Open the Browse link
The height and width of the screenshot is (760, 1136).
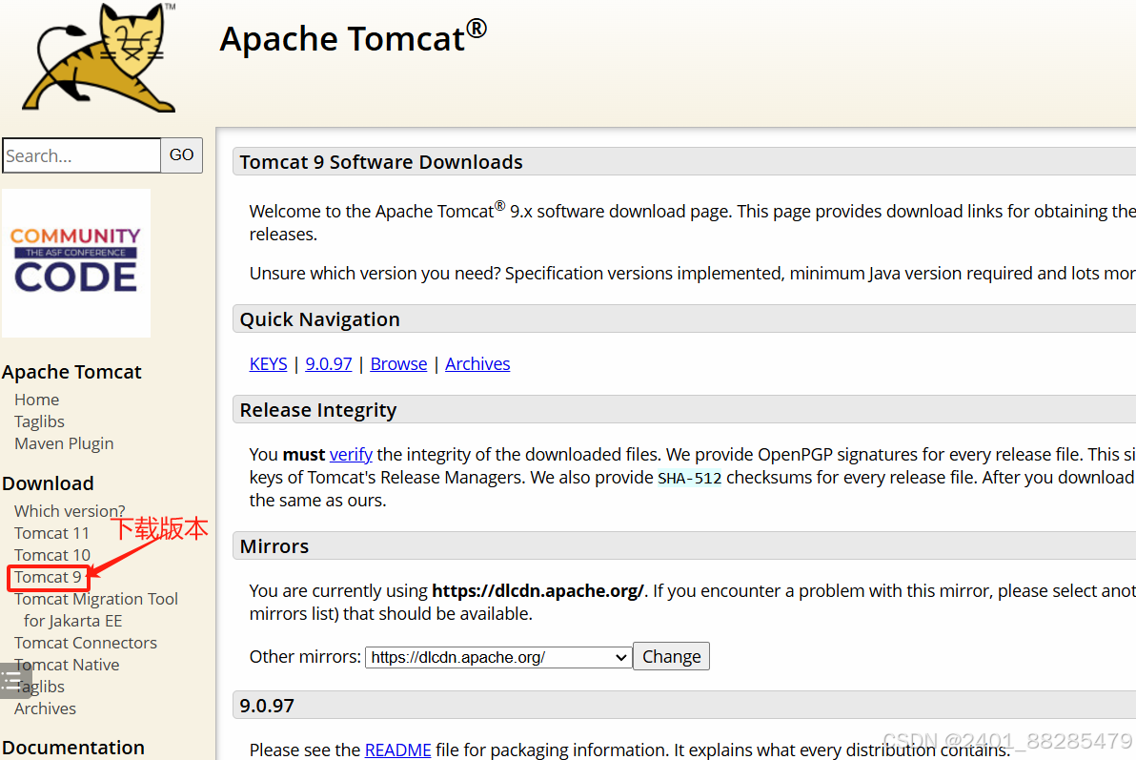[x=398, y=363]
